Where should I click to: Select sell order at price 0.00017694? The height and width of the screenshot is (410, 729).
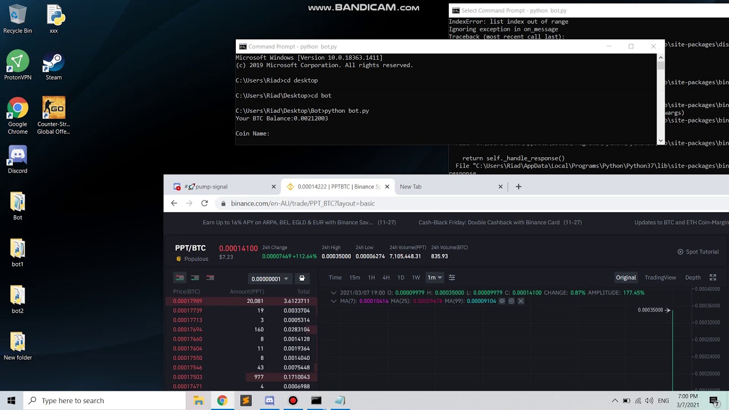tap(241, 330)
